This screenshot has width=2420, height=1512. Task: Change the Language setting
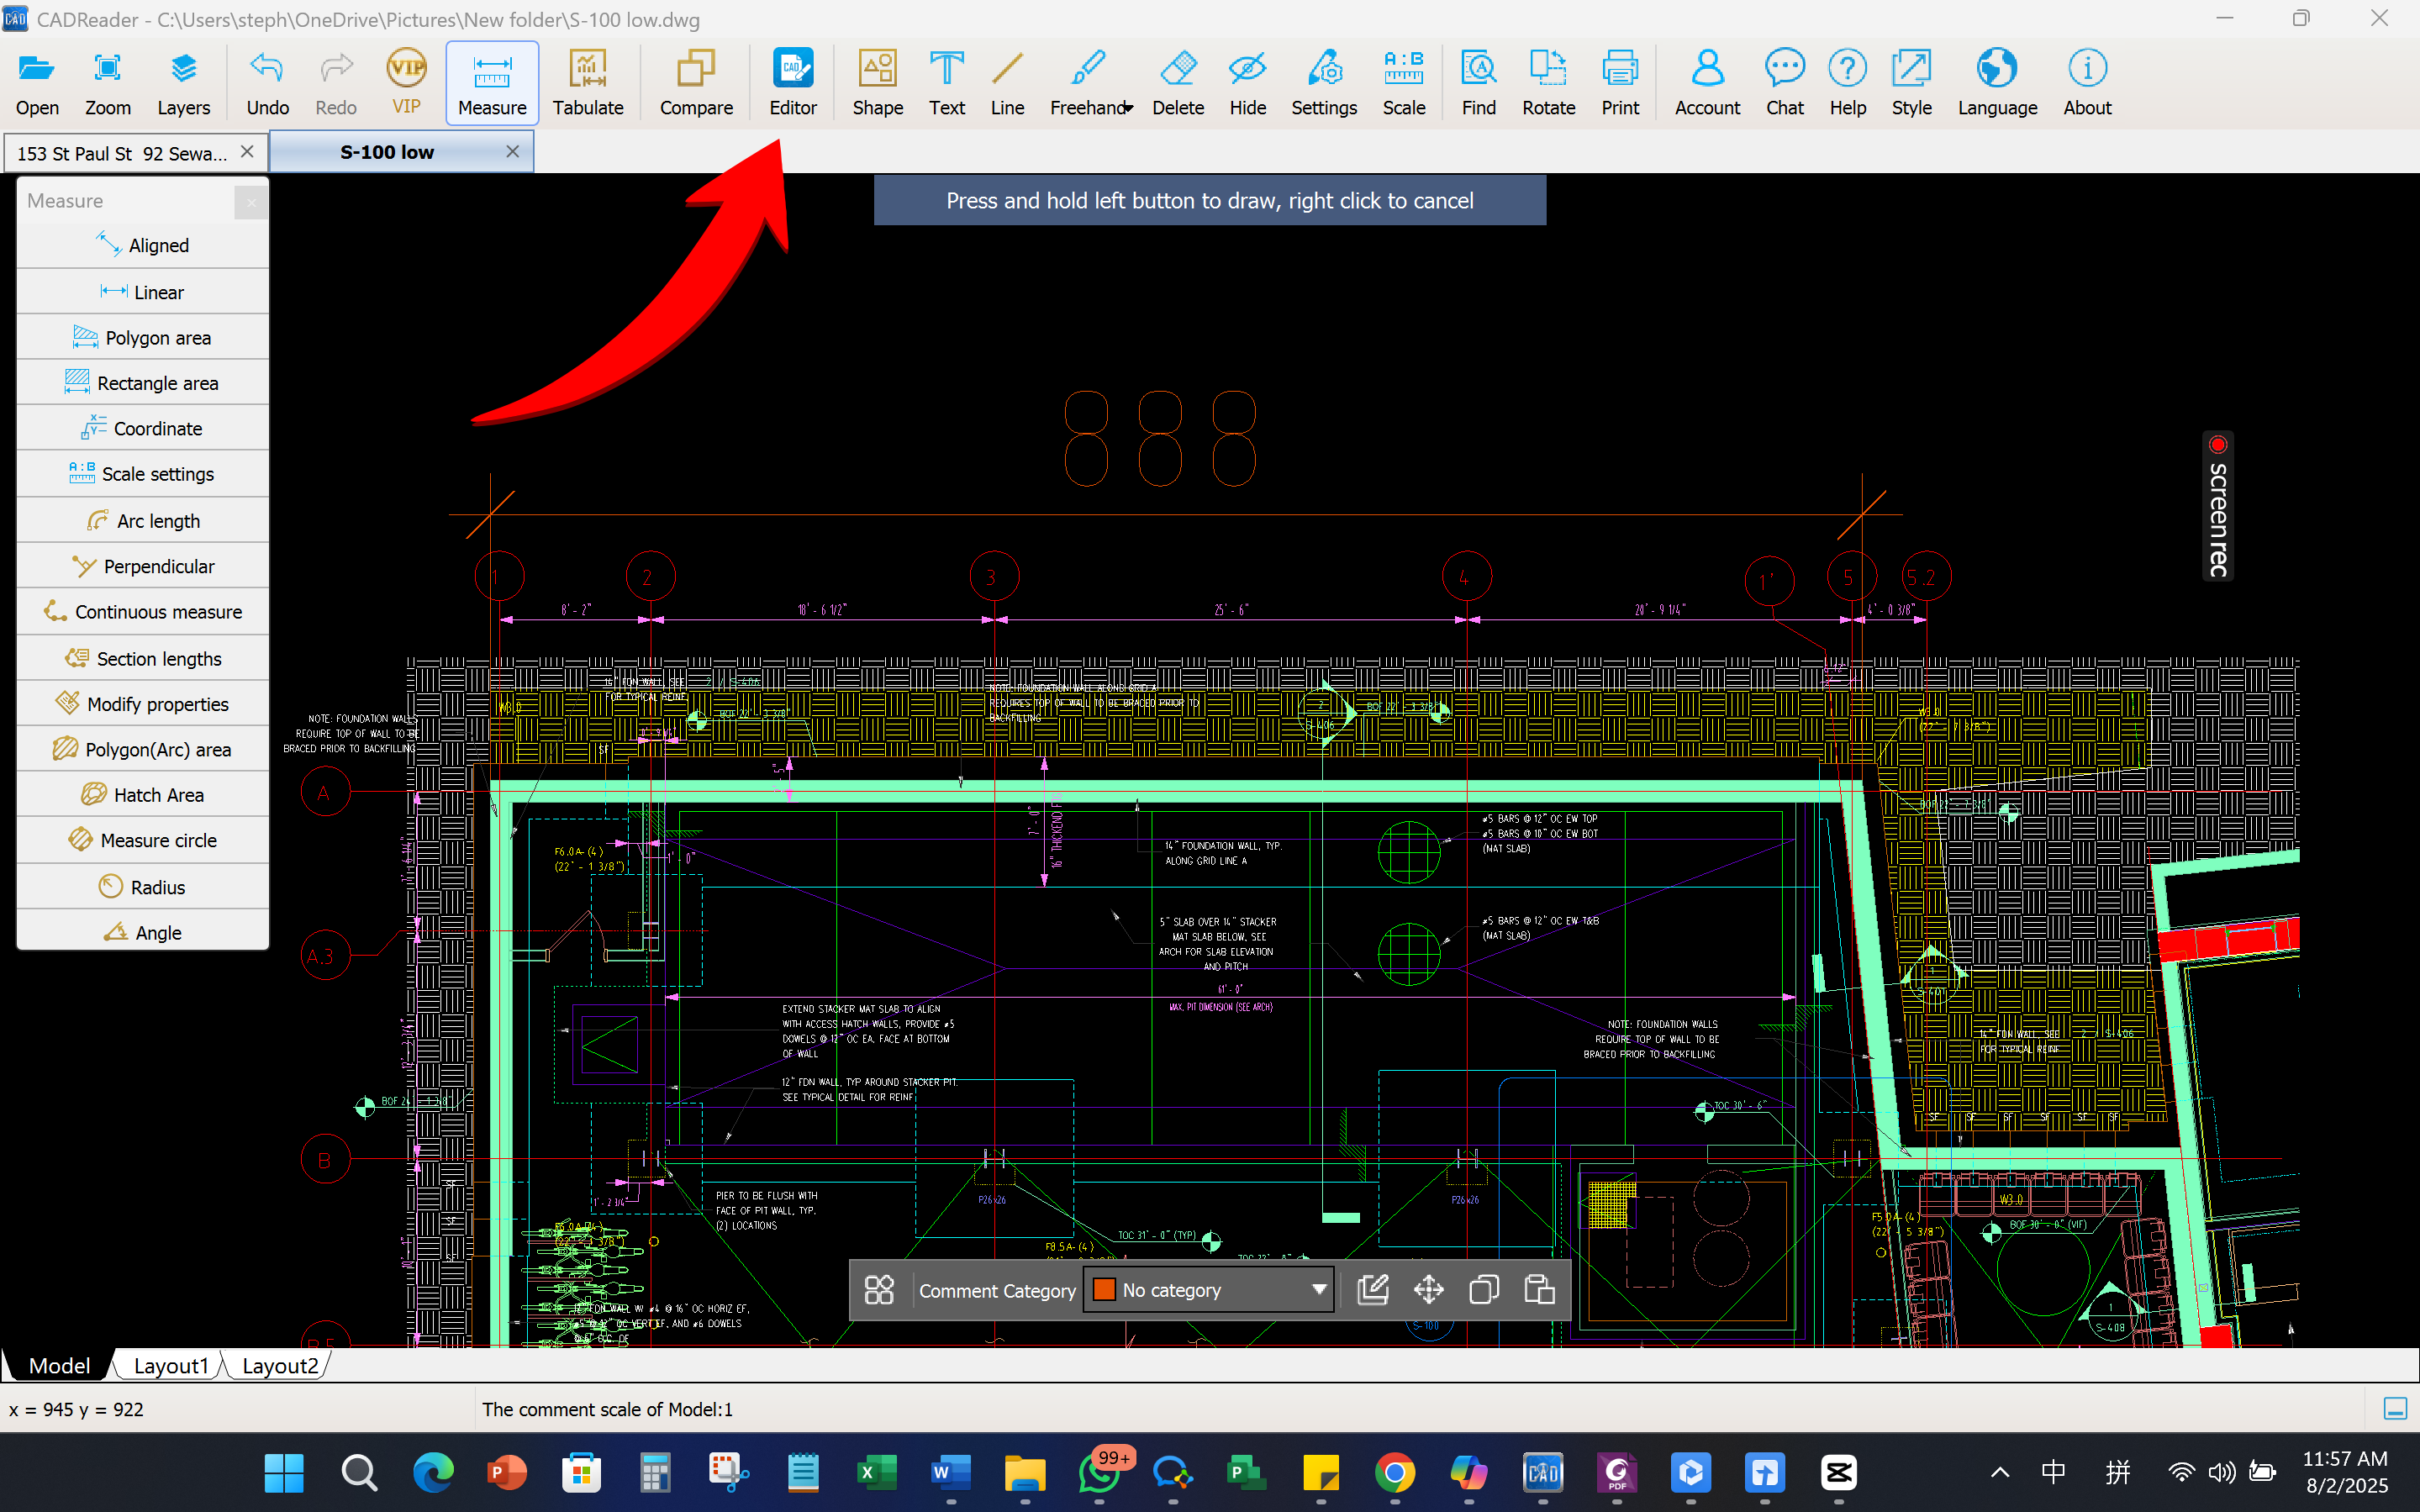[x=1997, y=84]
